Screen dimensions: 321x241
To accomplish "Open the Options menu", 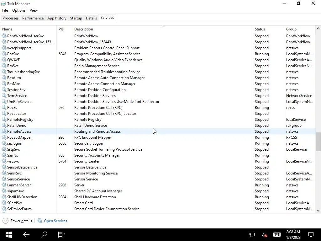I will [x=19, y=10].
